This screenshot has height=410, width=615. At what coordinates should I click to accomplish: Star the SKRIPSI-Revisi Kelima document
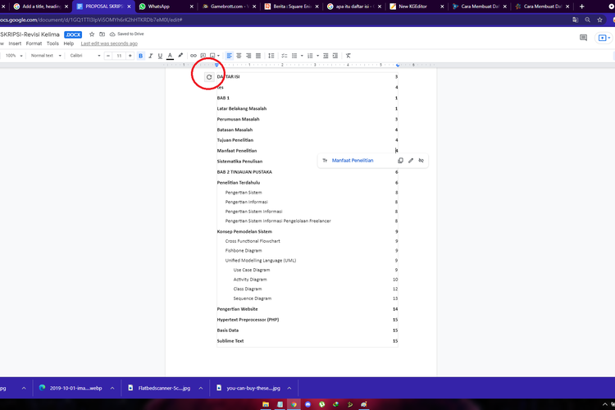pyautogui.click(x=92, y=34)
